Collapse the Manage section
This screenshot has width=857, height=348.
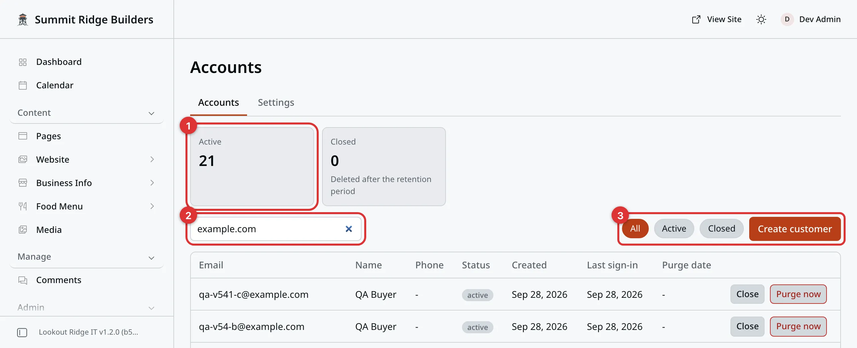click(151, 258)
